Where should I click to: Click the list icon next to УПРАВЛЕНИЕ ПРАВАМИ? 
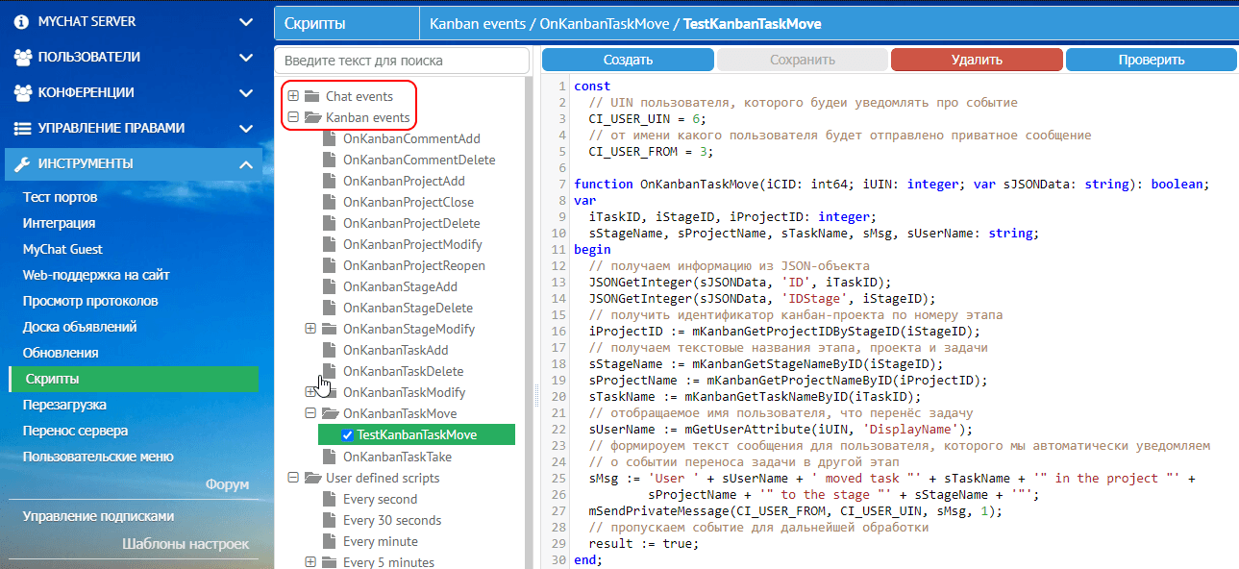point(21,128)
